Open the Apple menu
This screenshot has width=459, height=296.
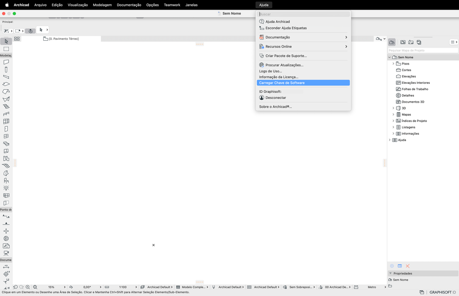7,5
